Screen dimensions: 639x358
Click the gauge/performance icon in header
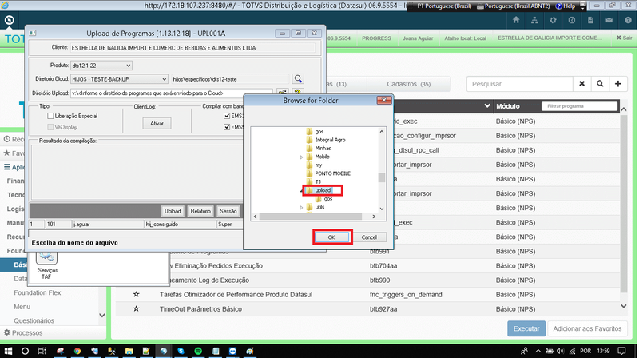572,20
